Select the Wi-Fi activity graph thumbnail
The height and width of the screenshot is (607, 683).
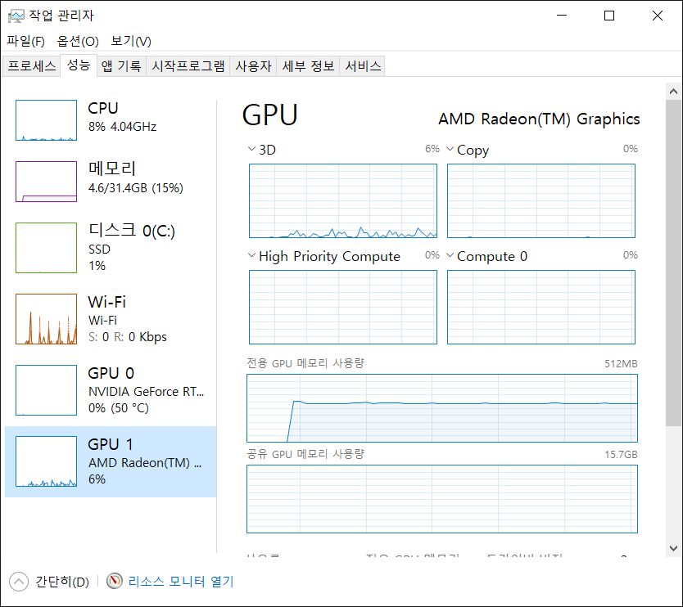[x=46, y=318]
